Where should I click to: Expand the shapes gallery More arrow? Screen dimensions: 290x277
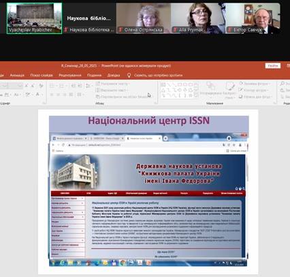[197, 96]
